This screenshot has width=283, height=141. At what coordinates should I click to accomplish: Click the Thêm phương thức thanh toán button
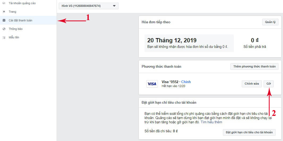[254, 66]
